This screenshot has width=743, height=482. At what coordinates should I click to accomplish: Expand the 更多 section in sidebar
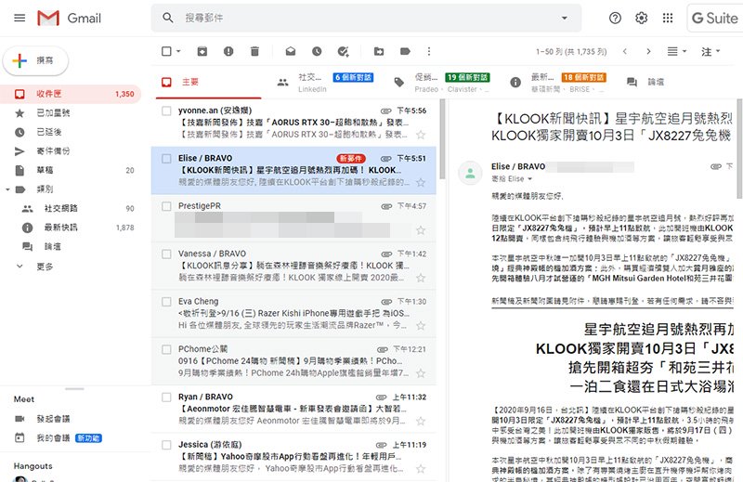[x=45, y=267]
